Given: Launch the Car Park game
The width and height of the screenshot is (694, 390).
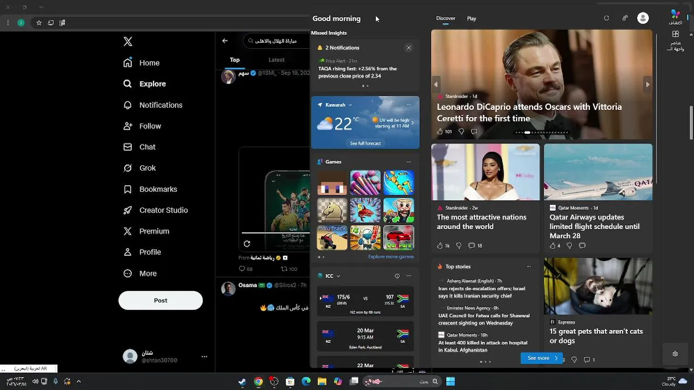Looking at the screenshot, I should pos(399,238).
